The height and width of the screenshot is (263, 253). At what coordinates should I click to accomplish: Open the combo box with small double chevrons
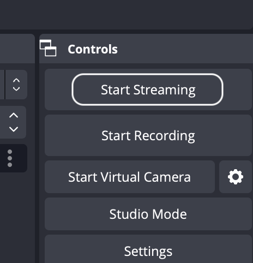[16, 85]
